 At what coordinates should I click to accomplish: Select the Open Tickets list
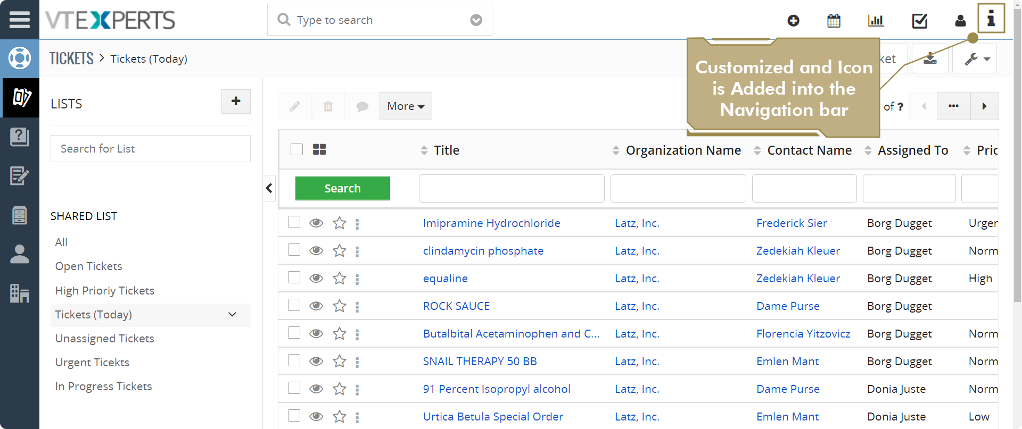tap(89, 266)
